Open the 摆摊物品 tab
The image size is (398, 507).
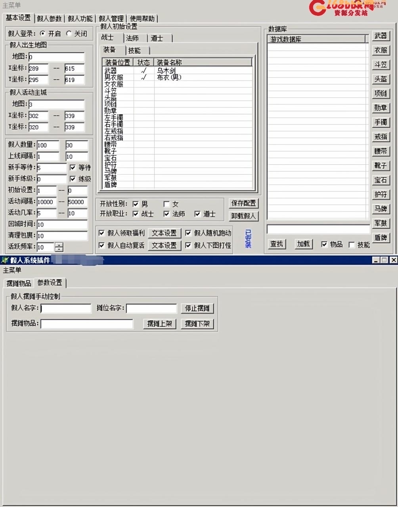point(19,283)
